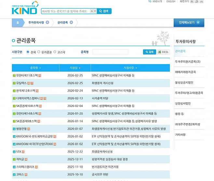Click the badge after STX

[x=23, y=152]
